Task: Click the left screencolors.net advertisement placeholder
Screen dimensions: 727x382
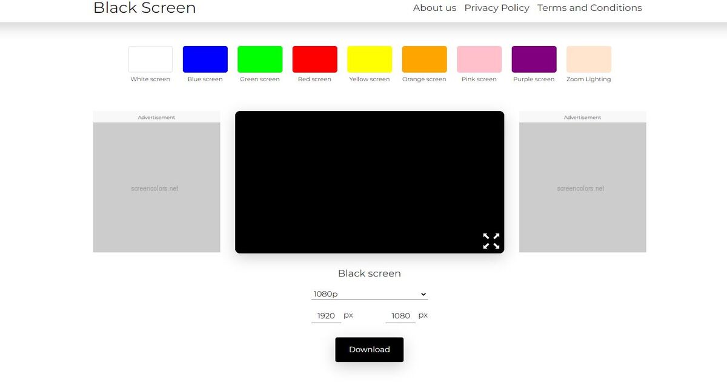Action: 156,188
